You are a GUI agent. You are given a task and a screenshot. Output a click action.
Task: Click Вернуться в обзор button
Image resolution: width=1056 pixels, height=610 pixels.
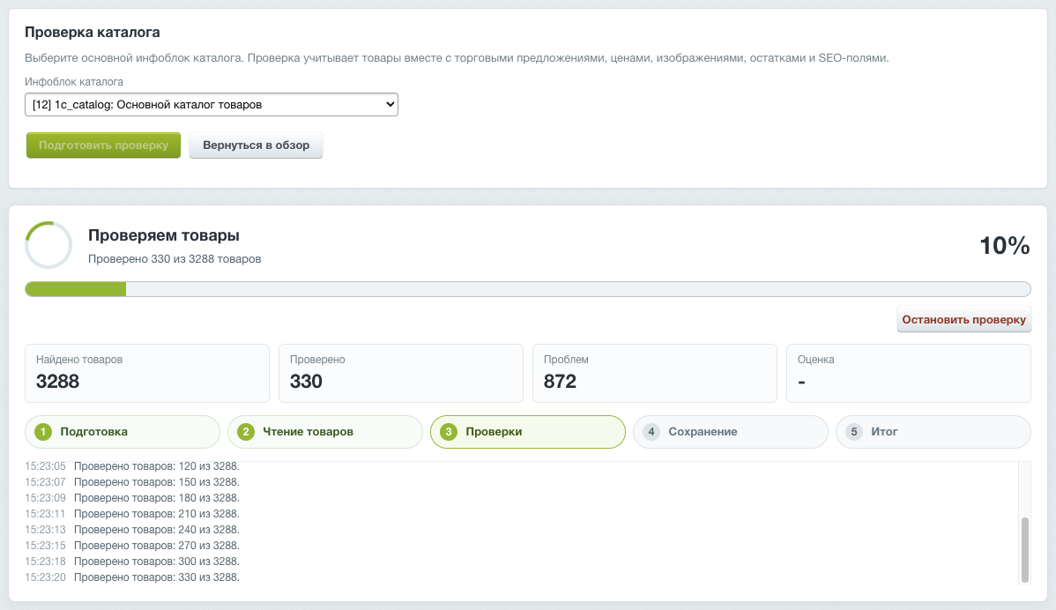pyautogui.click(x=256, y=145)
